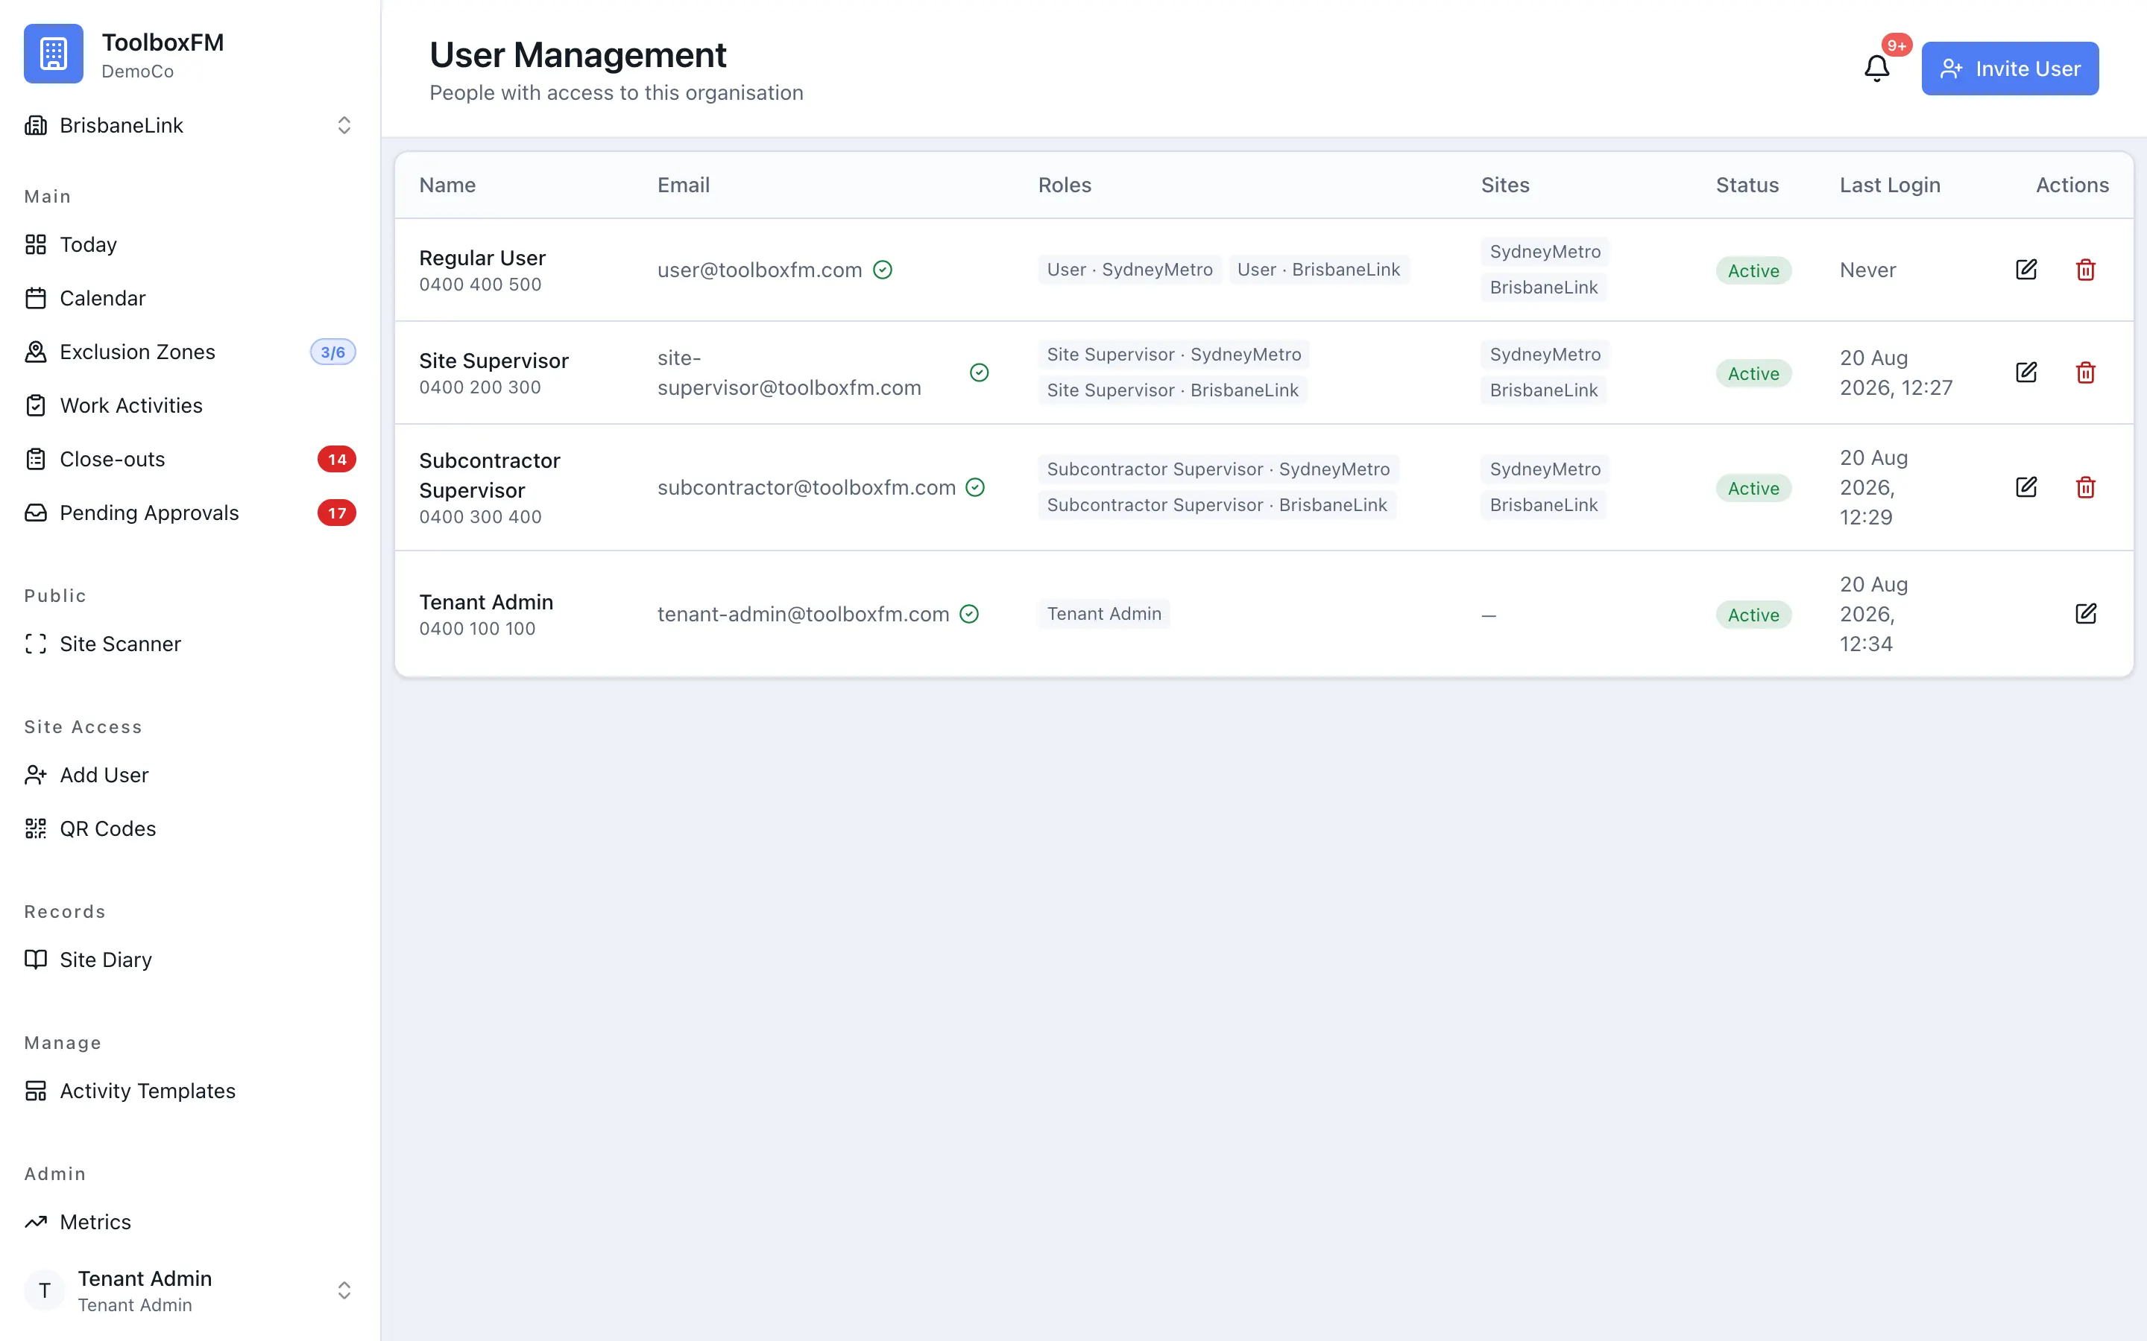Click the Site Scanner frame icon
Image resolution: width=2147 pixels, height=1341 pixels.
36,644
